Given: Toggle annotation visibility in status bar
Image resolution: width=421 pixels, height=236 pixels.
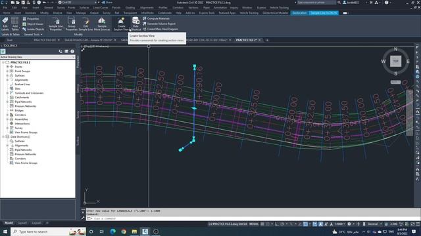Looking at the screenshot, I should 320,224.
